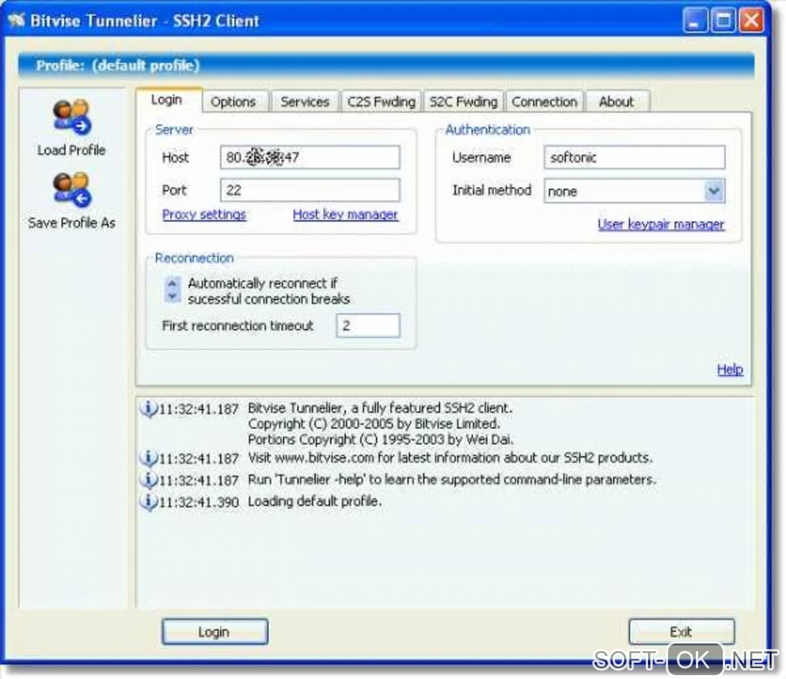Expand the Initial method dropdown
The image size is (786, 679).
[x=714, y=191]
